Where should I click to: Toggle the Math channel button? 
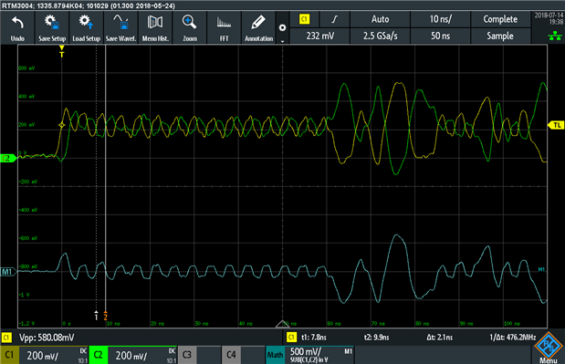[275, 355]
